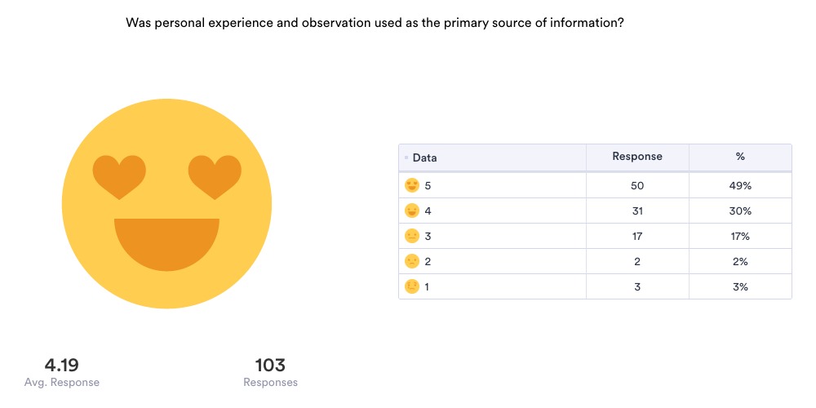Click the frowning emoji in row 2

[412, 261]
